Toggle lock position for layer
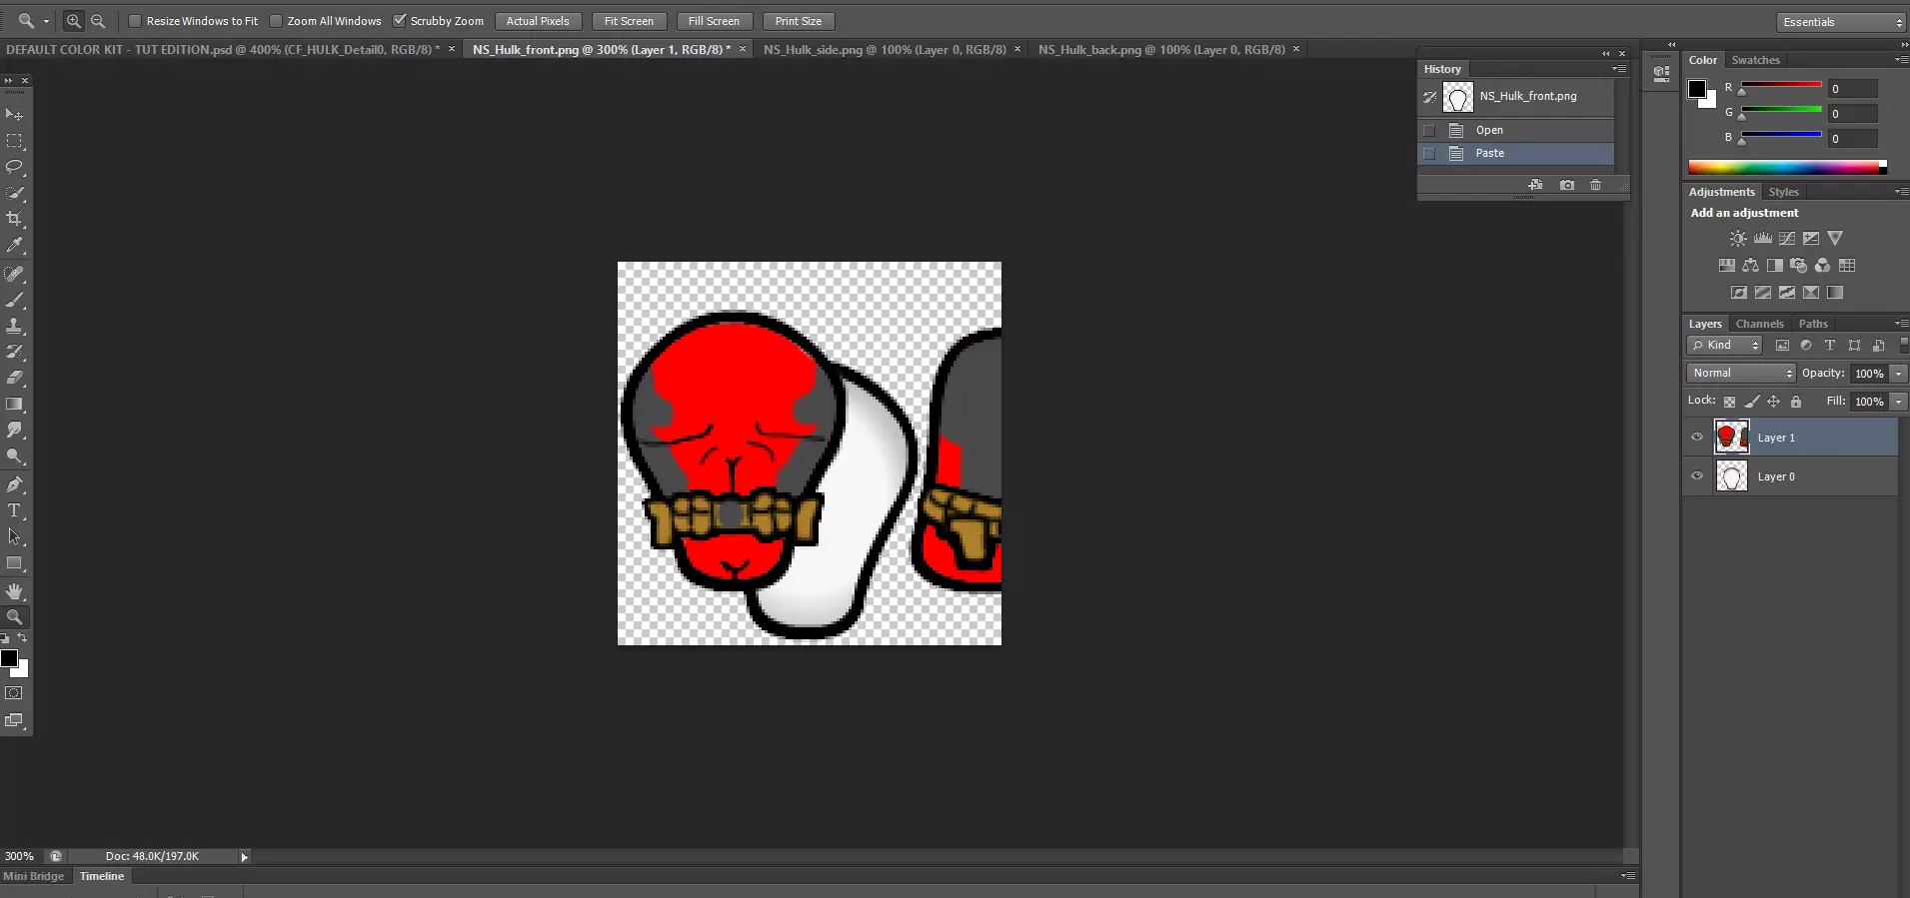Screen dimensions: 1910x898 1774,402
